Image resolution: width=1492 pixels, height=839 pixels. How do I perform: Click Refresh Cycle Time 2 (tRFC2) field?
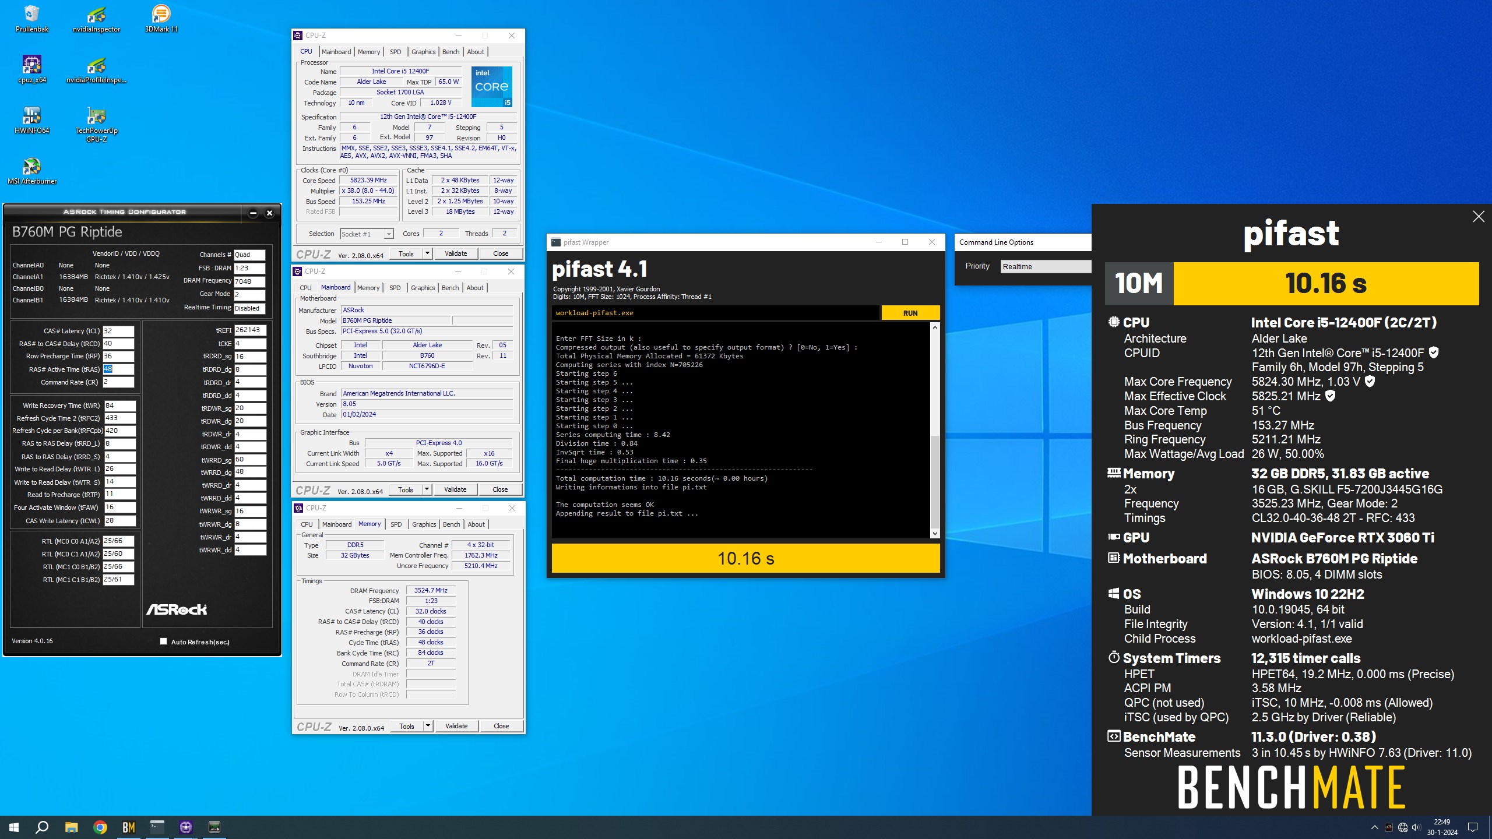(x=119, y=418)
